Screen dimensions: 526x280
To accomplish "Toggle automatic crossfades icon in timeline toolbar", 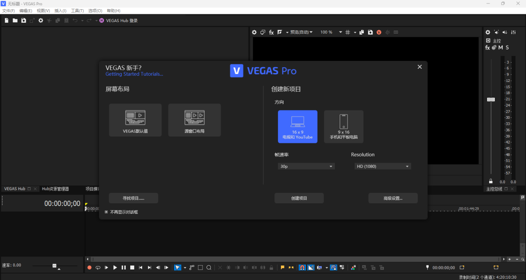I will pos(311,267).
